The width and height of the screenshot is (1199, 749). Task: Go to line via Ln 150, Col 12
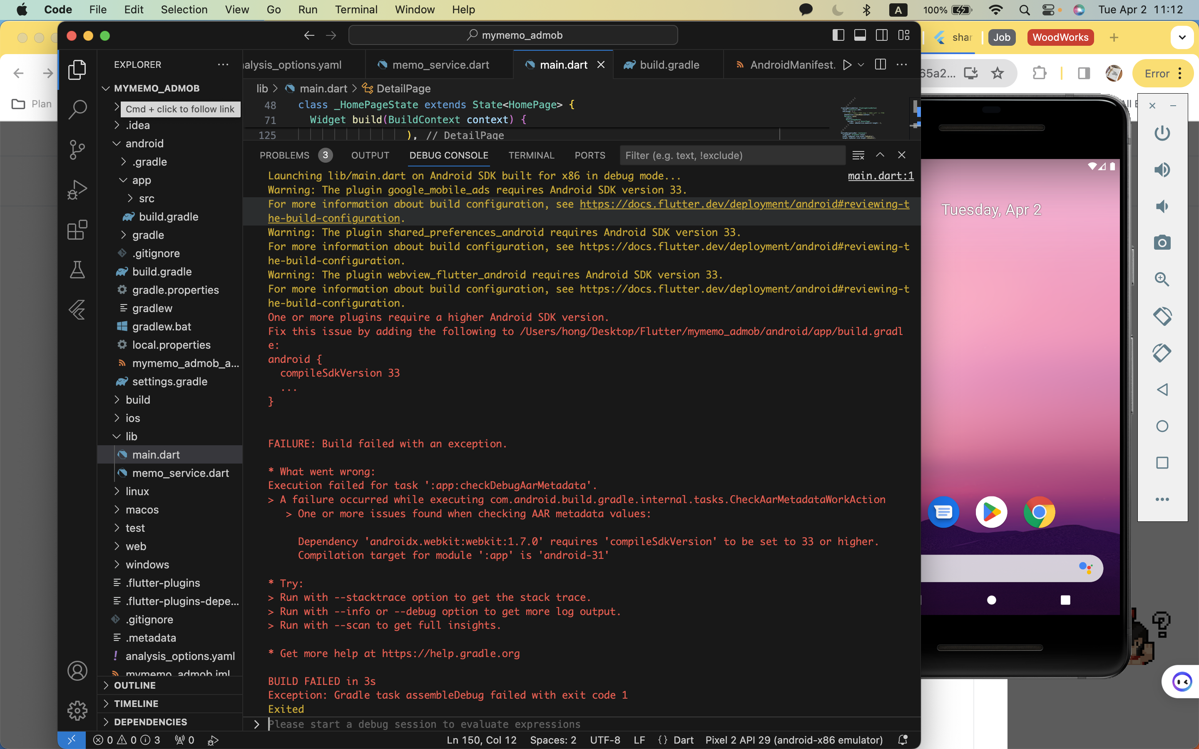481,740
